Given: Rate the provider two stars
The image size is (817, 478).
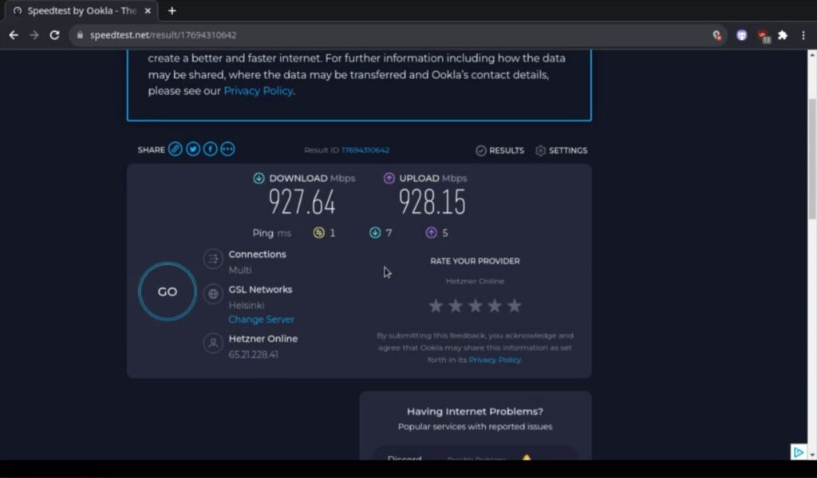Looking at the screenshot, I should [x=456, y=306].
